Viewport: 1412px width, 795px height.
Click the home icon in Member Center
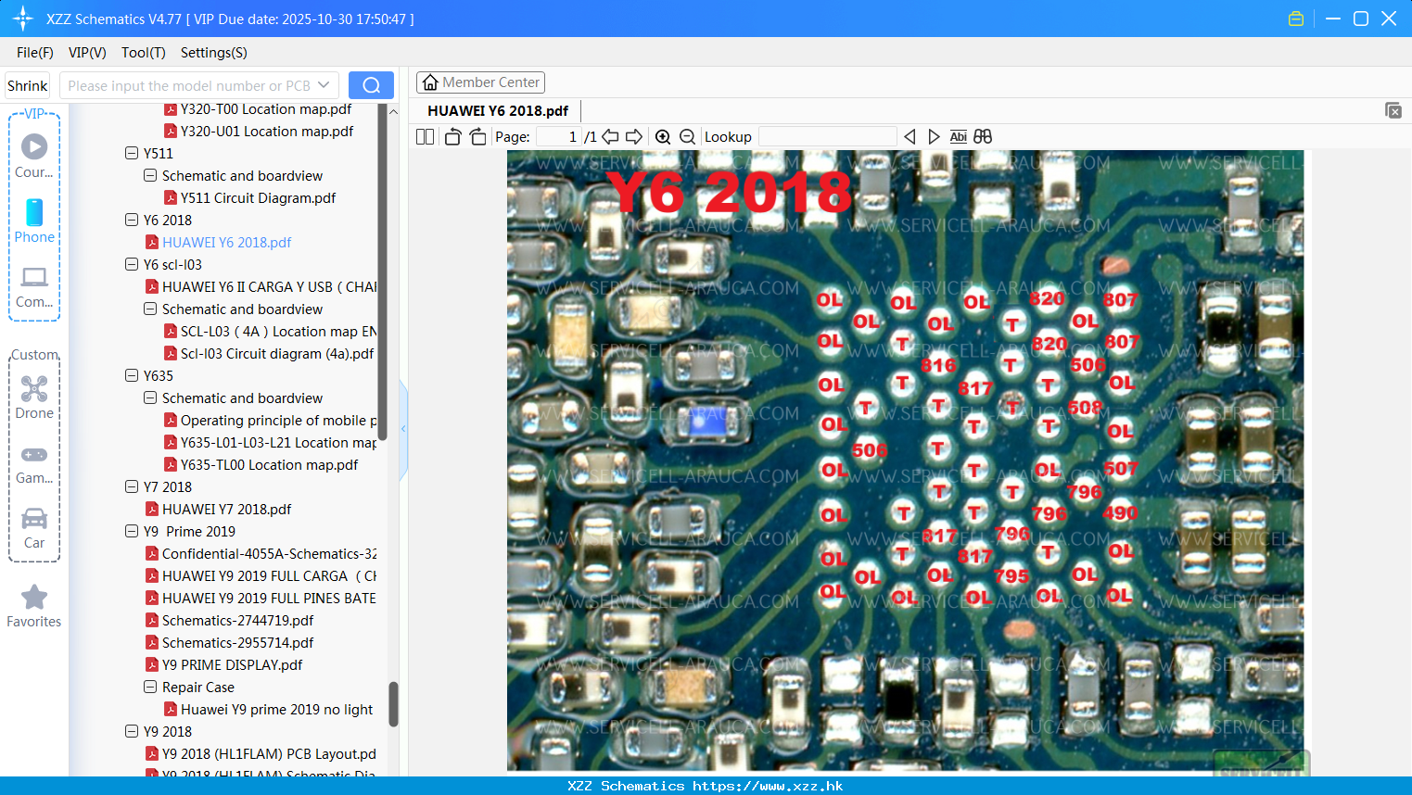430,82
